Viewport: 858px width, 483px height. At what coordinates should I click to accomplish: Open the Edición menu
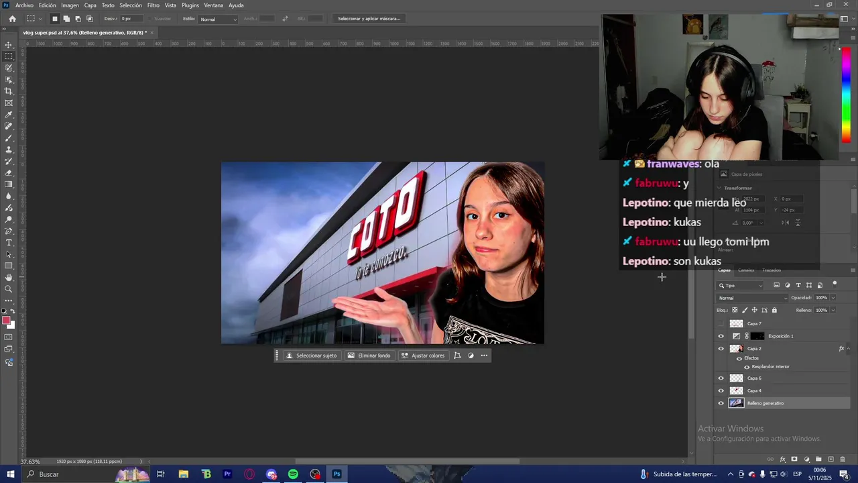point(48,5)
